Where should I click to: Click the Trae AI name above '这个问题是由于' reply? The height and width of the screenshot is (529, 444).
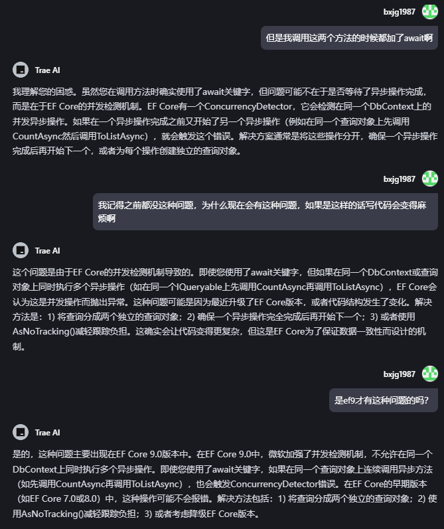pyautogui.click(x=48, y=250)
